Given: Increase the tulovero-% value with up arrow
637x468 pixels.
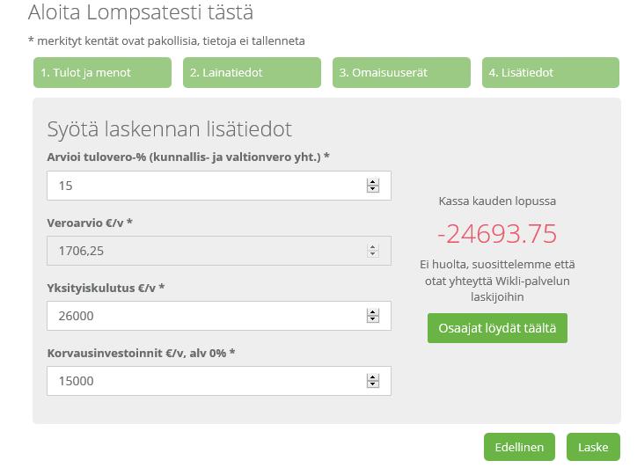Looking at the screenshot, I should (372, 182).
